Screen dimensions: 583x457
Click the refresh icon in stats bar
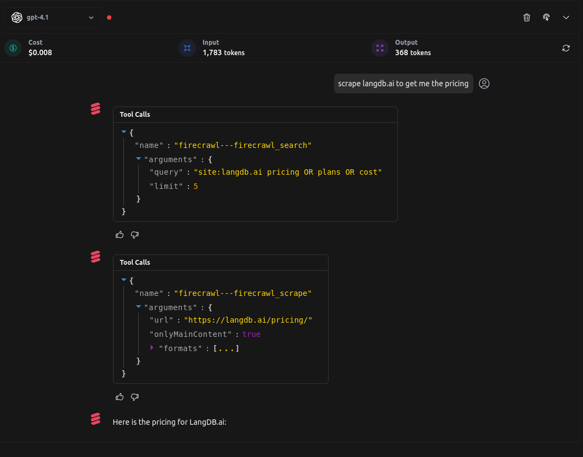[566, 48]
